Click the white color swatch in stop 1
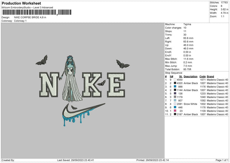The width and height of the screenshot is (230, 163). click(175, 80)
